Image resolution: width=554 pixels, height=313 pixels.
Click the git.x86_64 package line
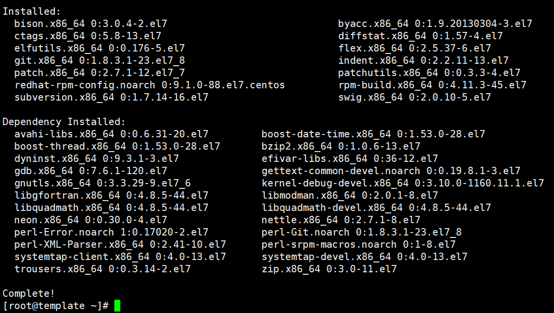100,60
